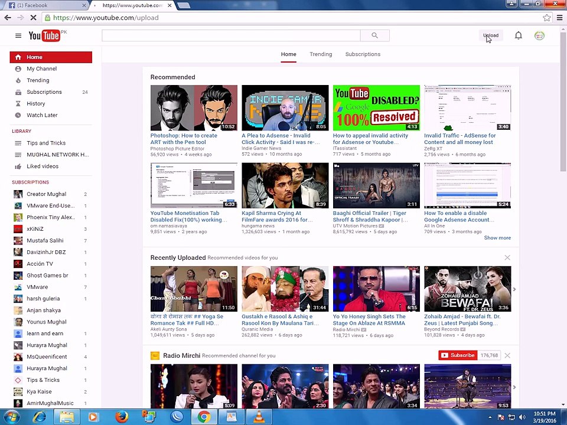Open Photoshop: How to create ART link
Viewport: 567px width, 425px height.
point(184,139)
